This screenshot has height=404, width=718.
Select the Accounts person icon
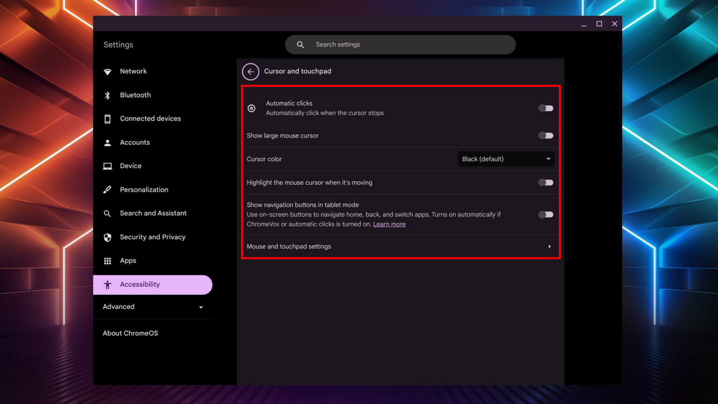click(x=108, y=142)
